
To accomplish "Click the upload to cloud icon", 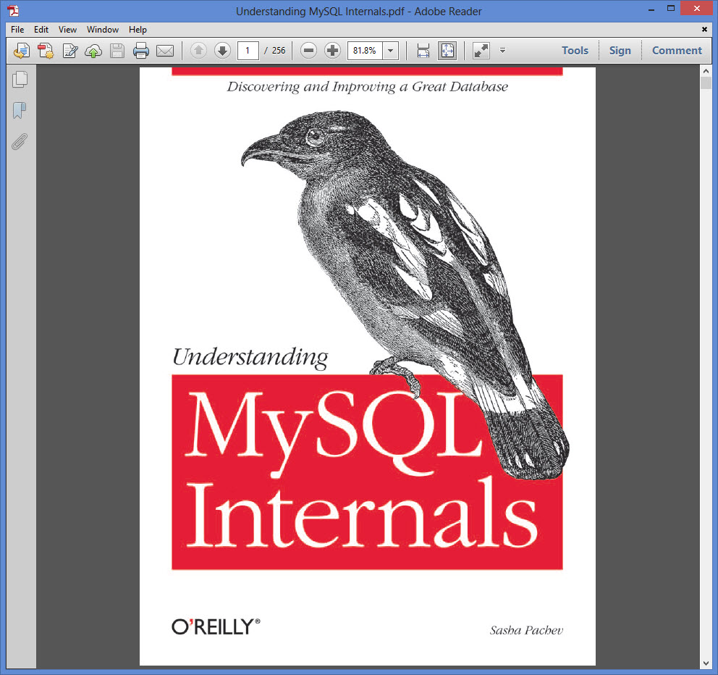I will tap(93, 51).
